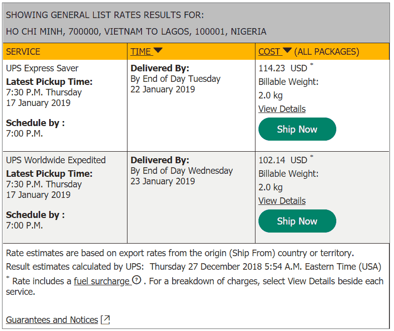Open View Details for UPS Express Saver
The image size is (394, 331).
[x=282, y=109]
